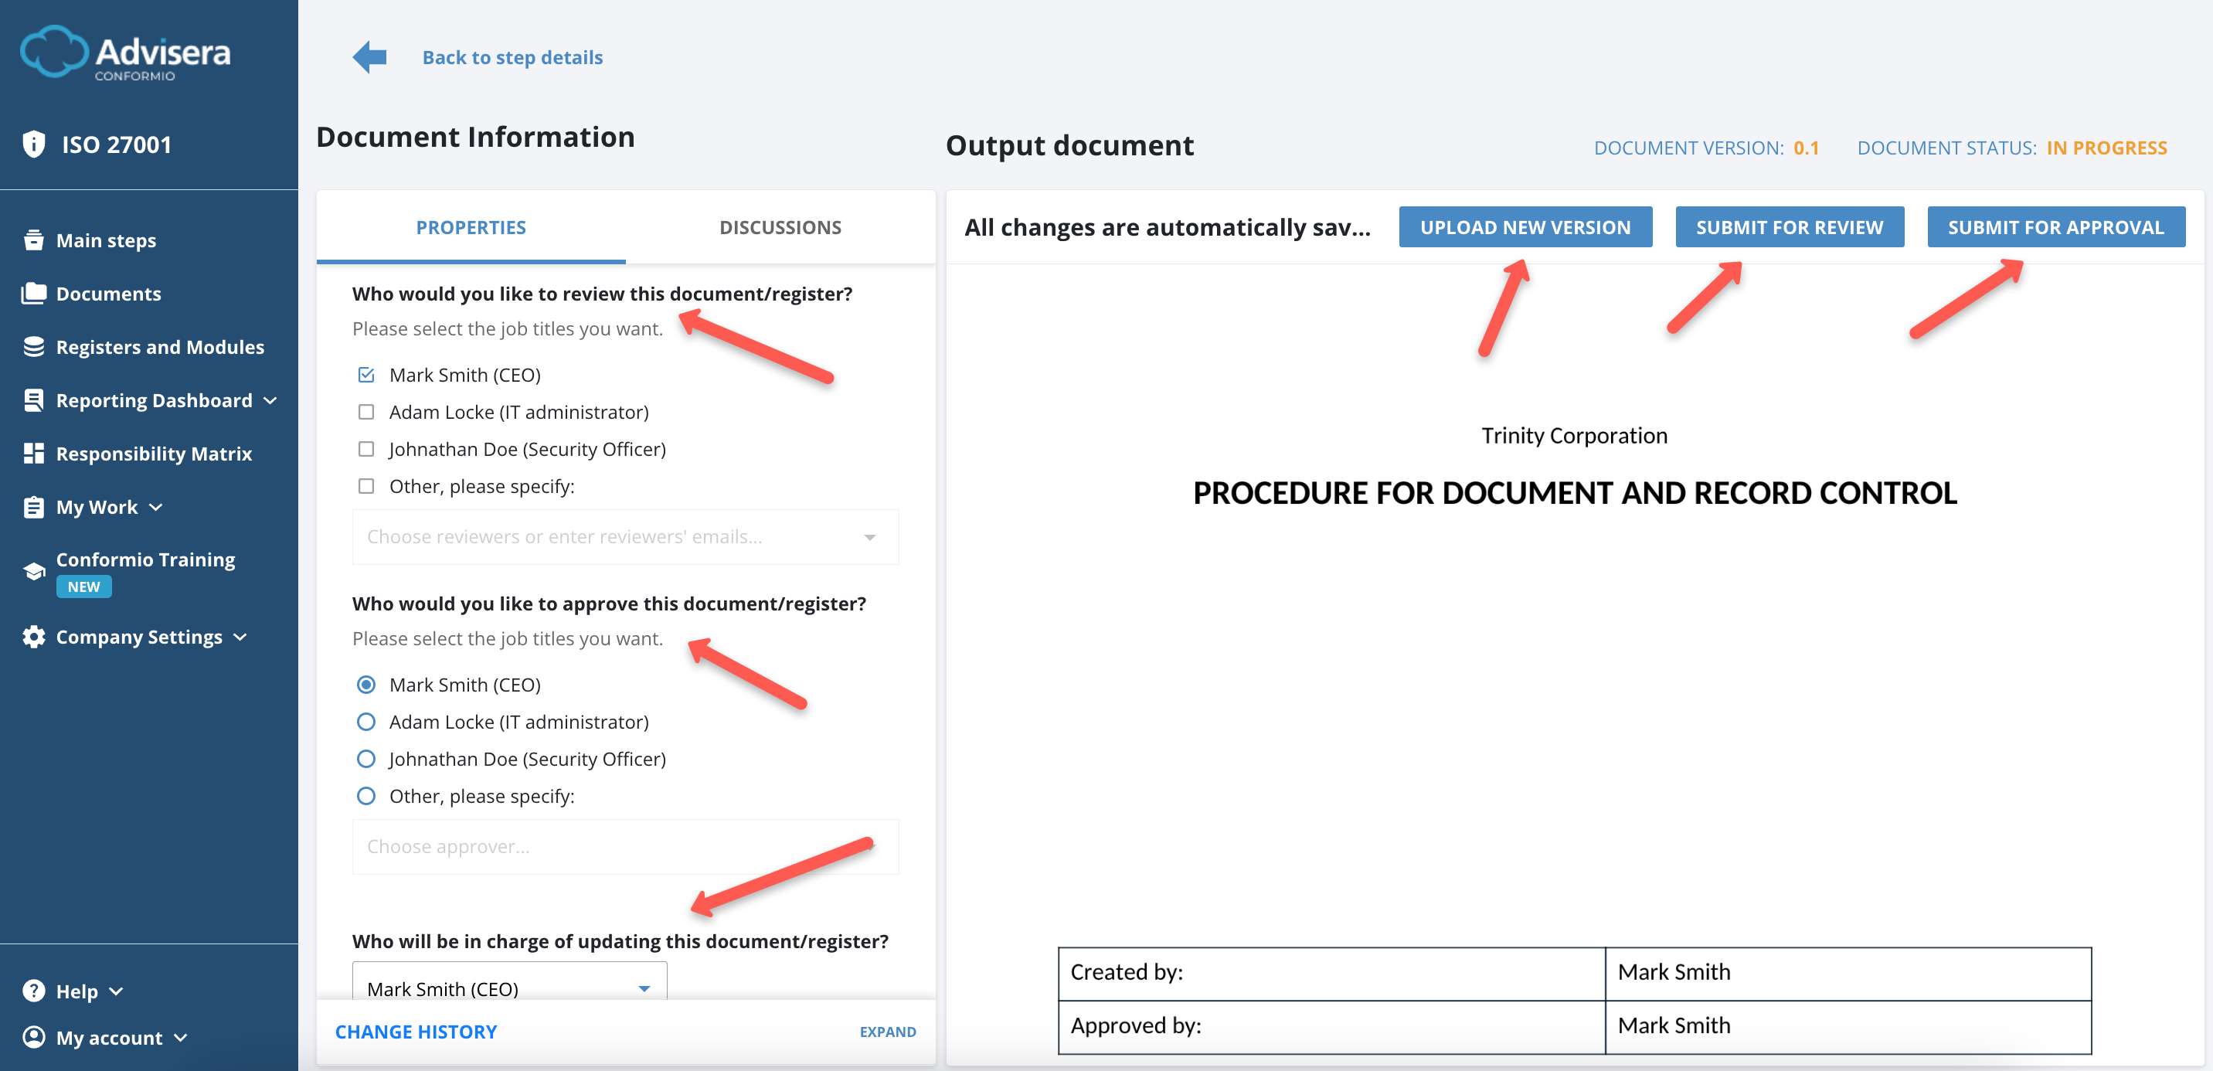This screenshot has height=1071, width=2213.
Task: Select the Main steps icon
Action: 33,240
